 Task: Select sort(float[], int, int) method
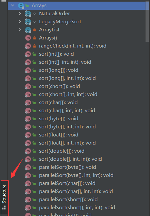tap(67, 143)
